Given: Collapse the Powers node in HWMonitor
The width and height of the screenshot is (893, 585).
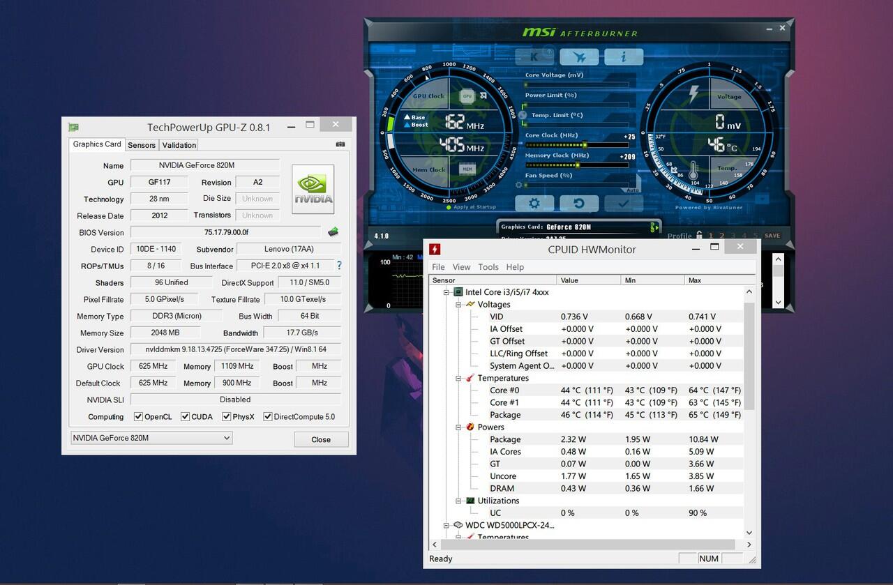Looking at the screenshot, I should (459, 427).
